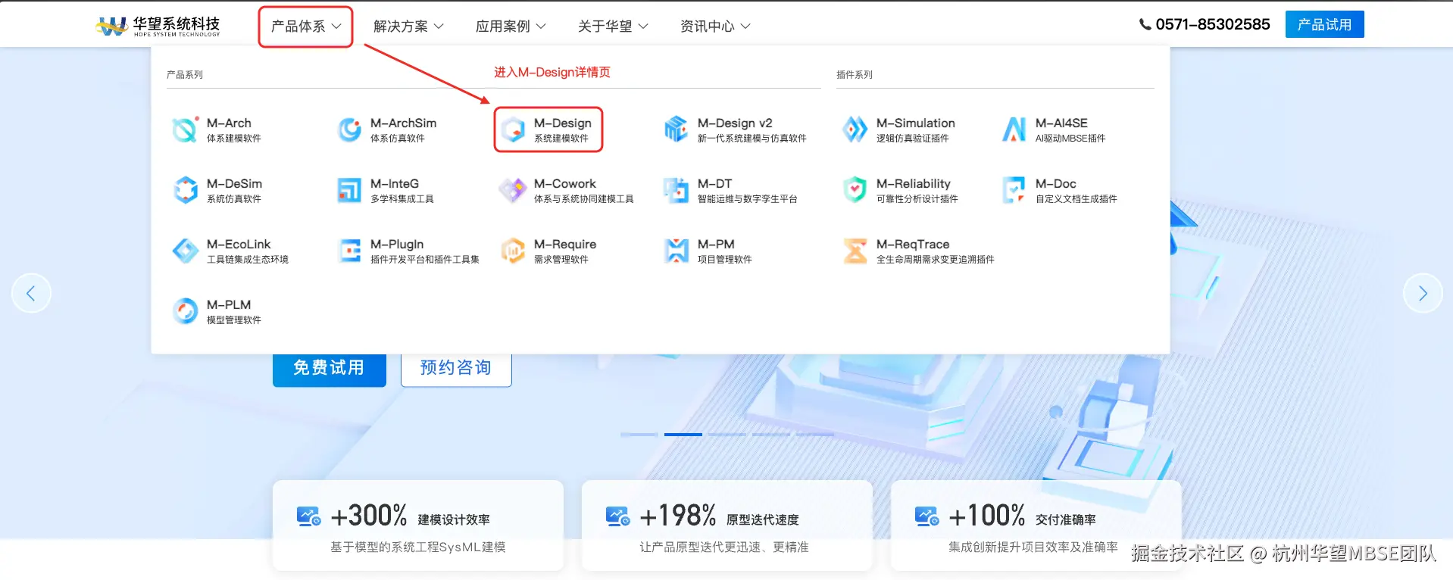Screen dimensions: 1453x580
Task: Open M-PLM 模型管理软件 link
Action: pos(217,311)
